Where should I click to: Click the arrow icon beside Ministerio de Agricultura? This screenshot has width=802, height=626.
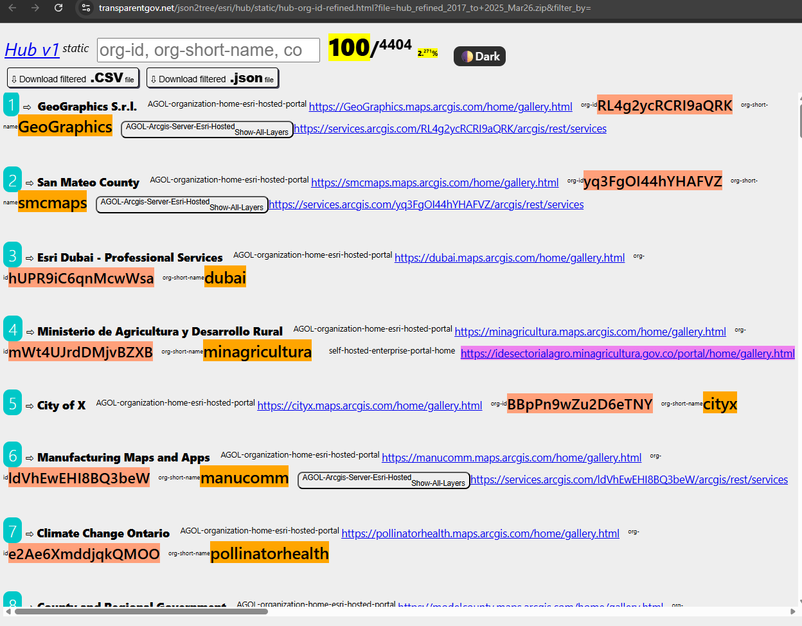[x=30, y=332]
